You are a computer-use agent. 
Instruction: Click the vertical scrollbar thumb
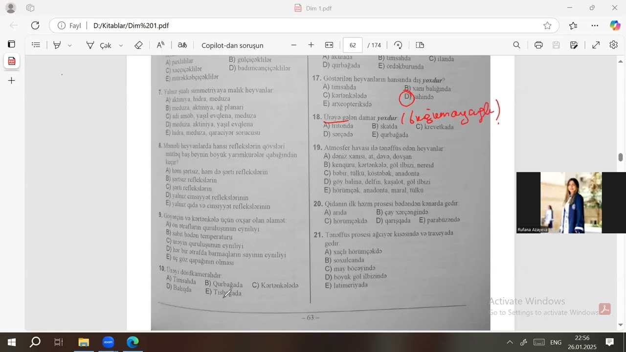pyautogui.click(x=621, y=157)
